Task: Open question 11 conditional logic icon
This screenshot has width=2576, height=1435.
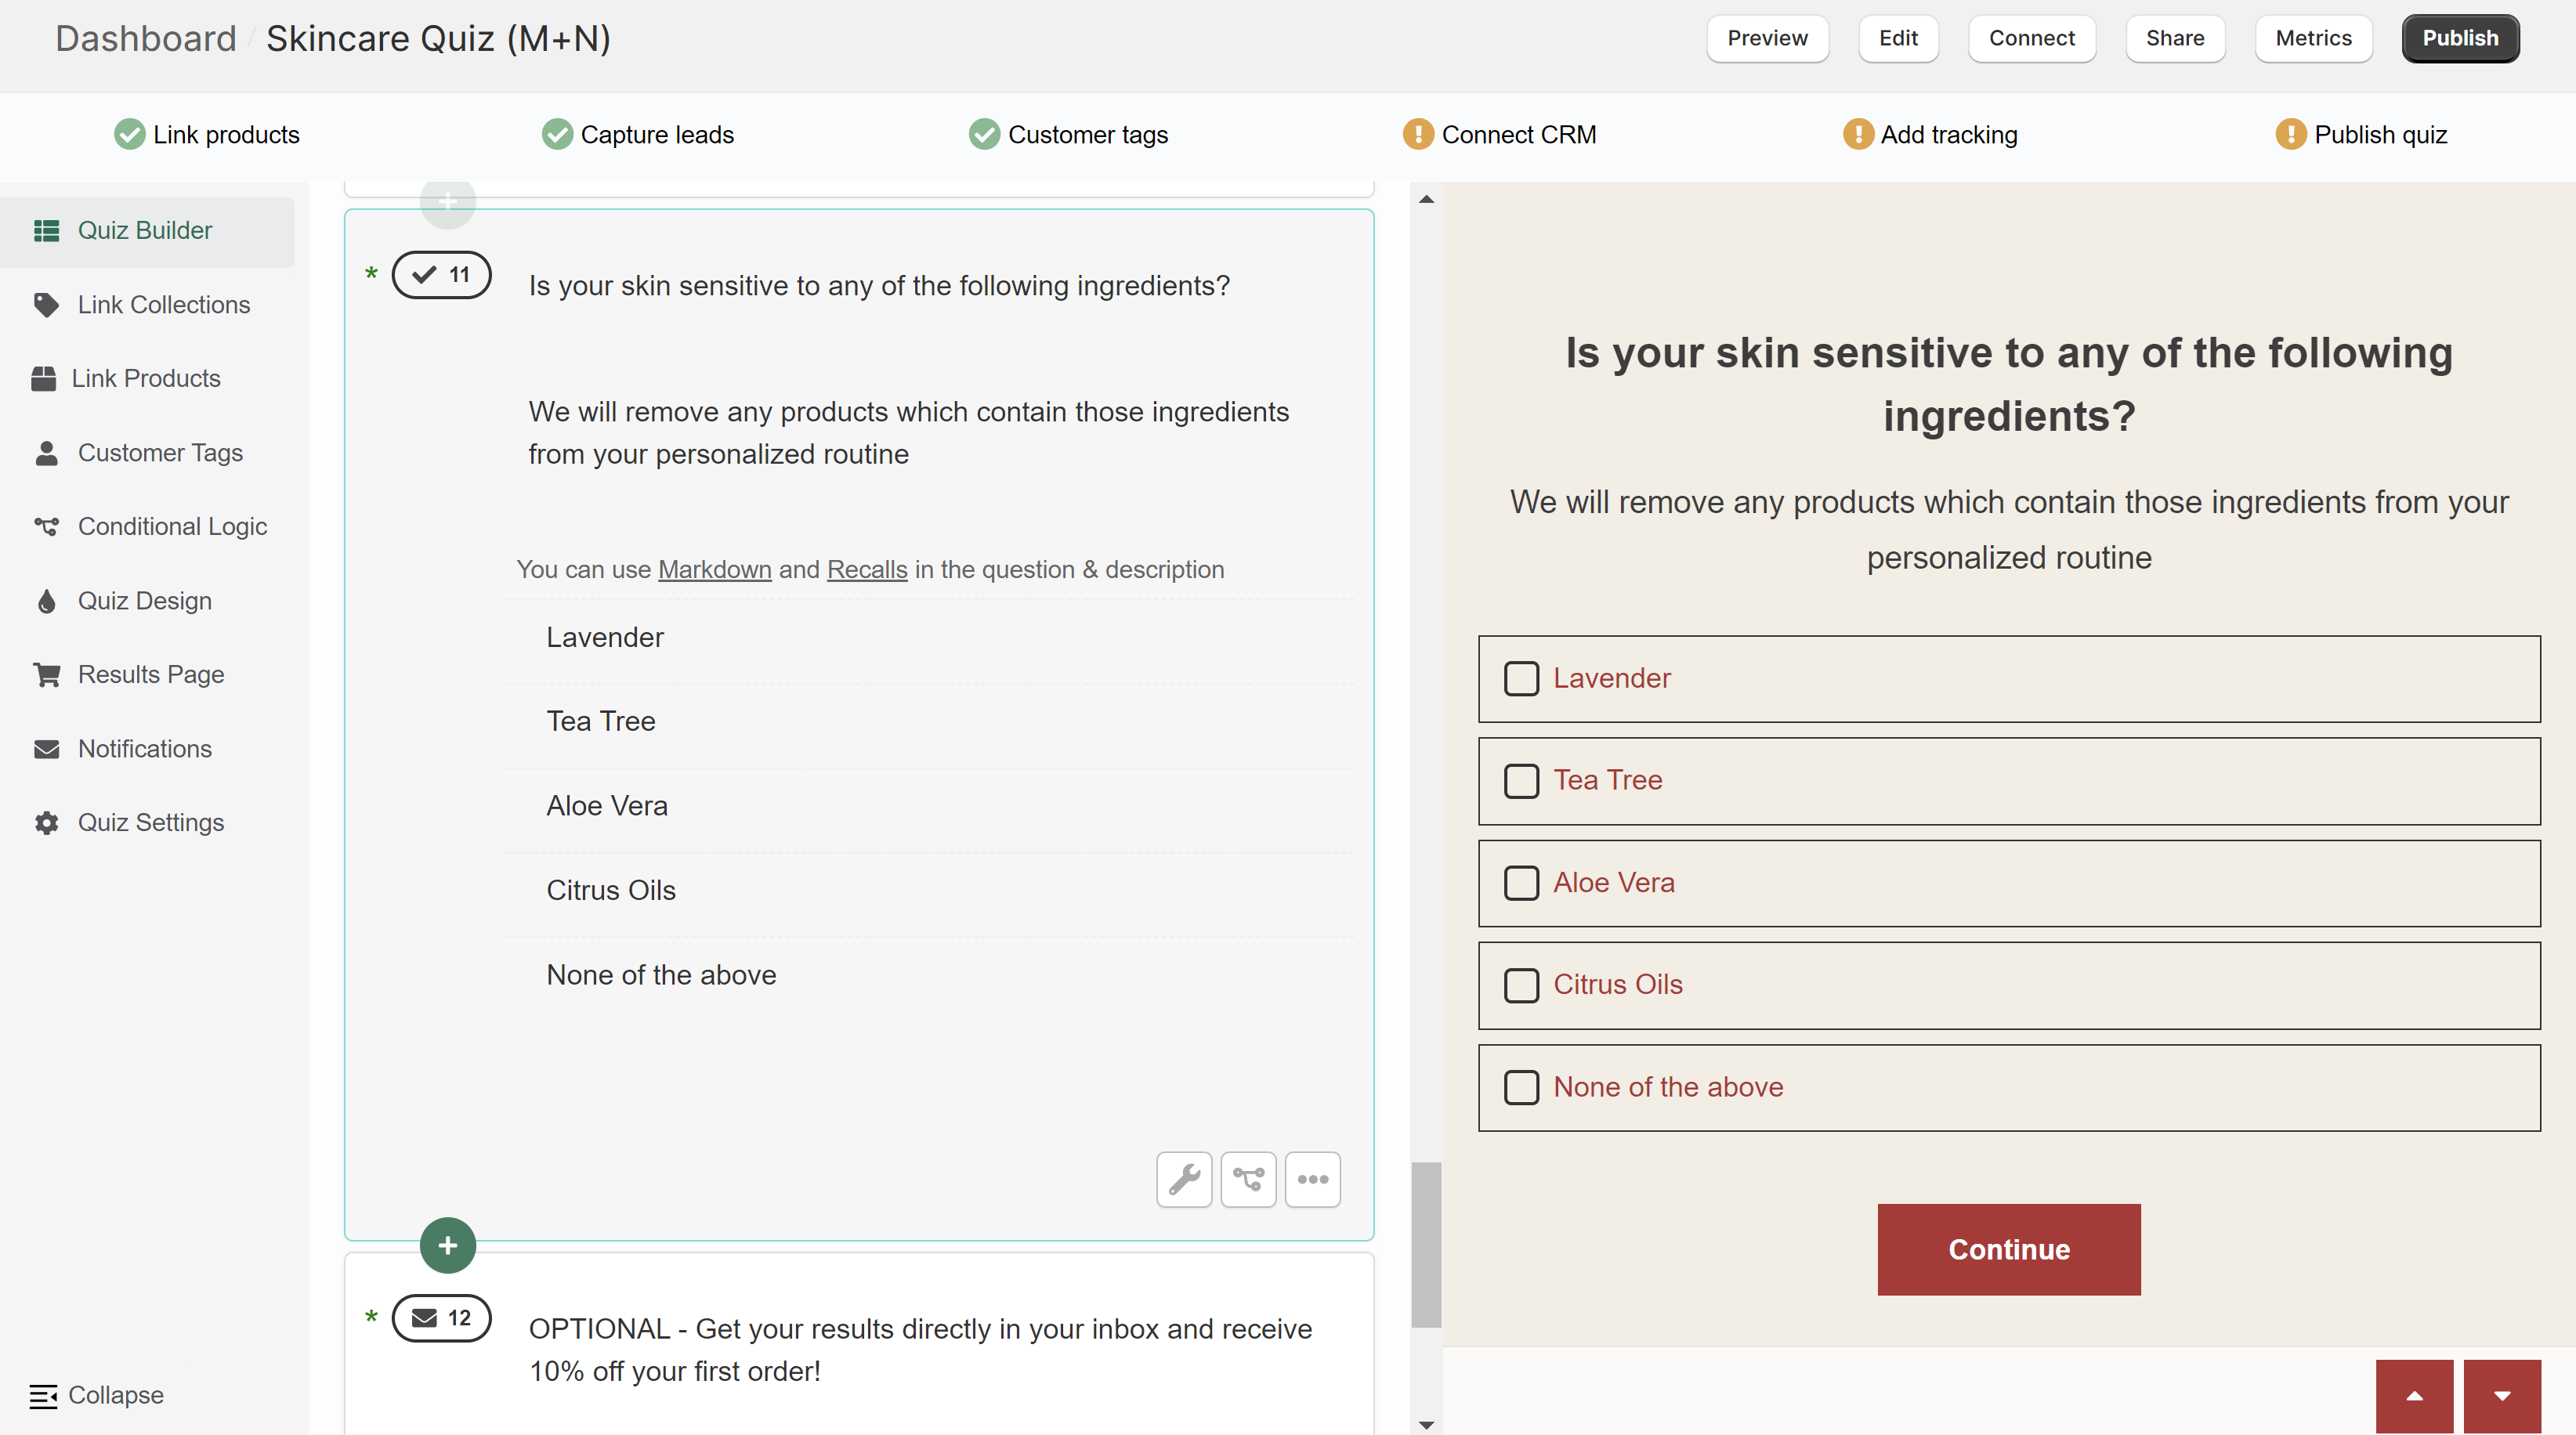Action: click(1248, 1180)
